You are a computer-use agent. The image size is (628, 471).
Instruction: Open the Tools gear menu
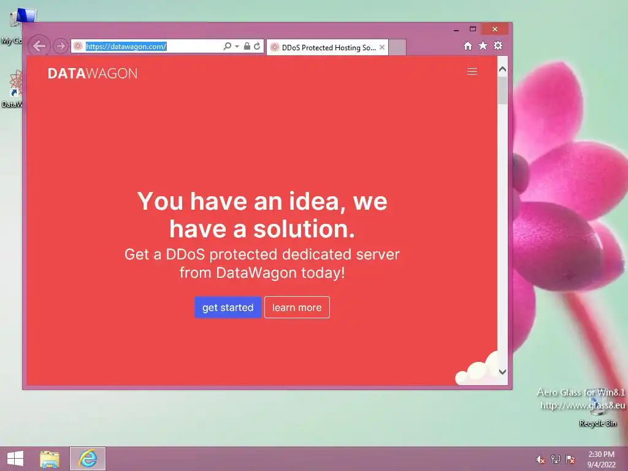point(498,45)
